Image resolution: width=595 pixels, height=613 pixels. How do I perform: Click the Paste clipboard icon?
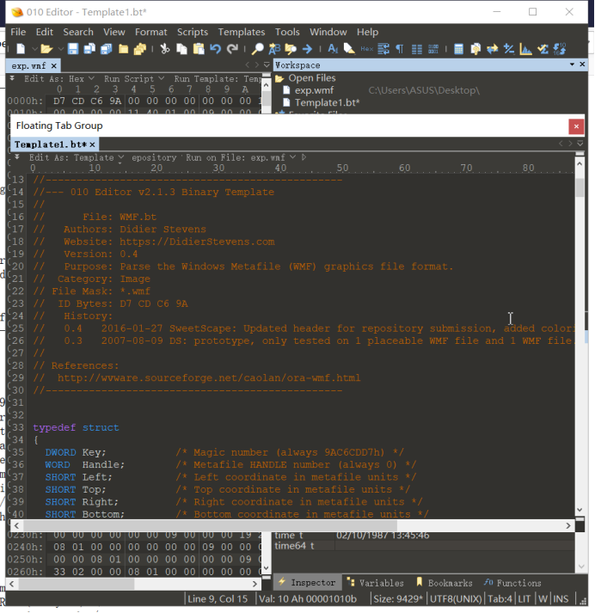tap(199, 49)
